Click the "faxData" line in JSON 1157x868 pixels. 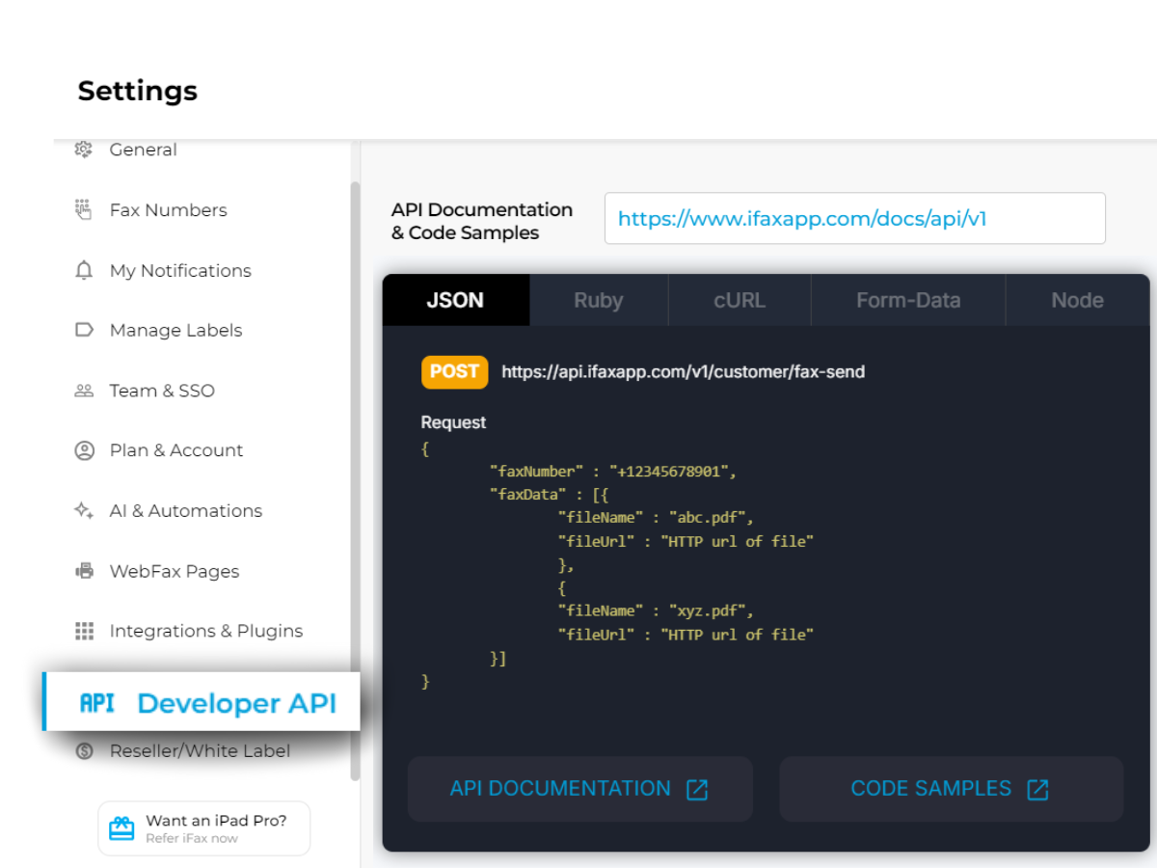[x=549, y=495]
